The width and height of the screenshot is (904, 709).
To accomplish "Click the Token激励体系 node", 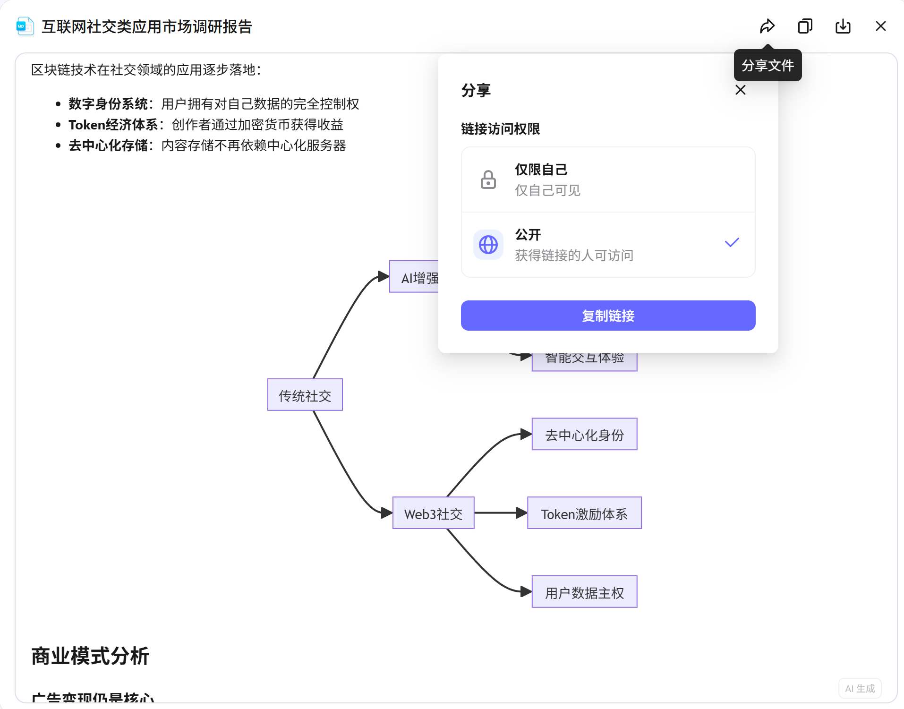I will (x=584, y=513).
